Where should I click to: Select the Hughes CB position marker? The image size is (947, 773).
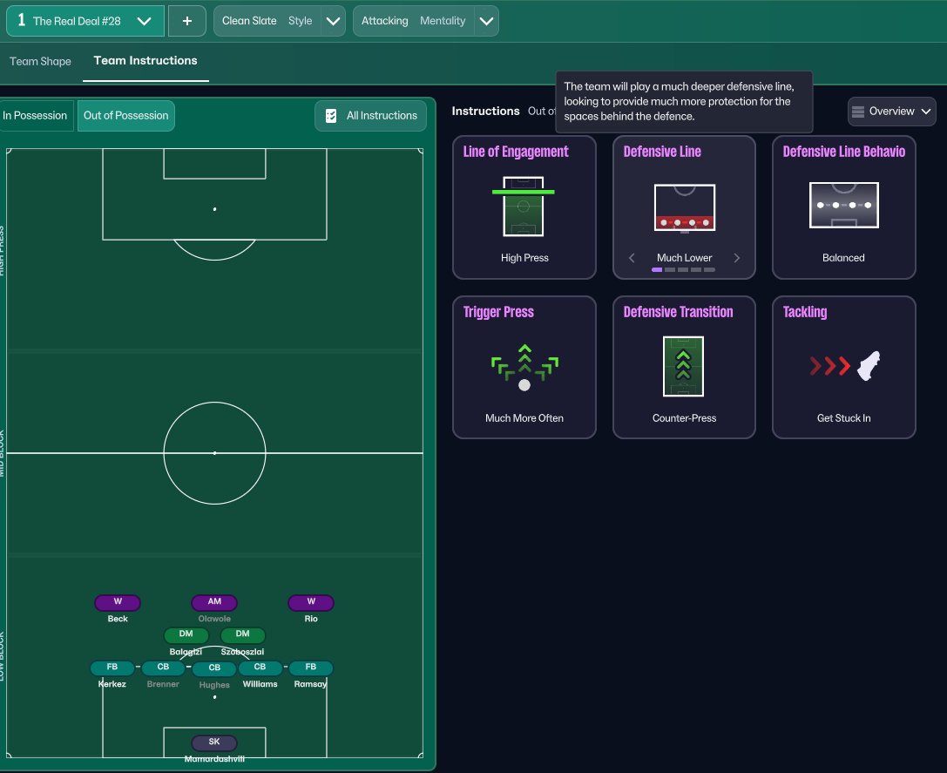214,668
